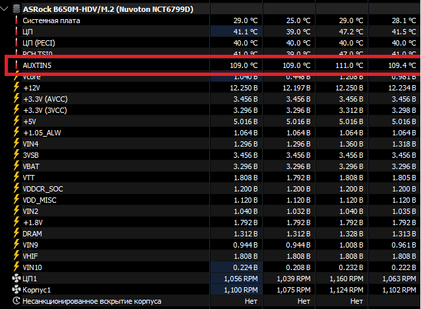Viewport: 421px width, 309px height.
Task: Click the Корпус1 maximum value 1,124 RPM
Action: point(346,291)
